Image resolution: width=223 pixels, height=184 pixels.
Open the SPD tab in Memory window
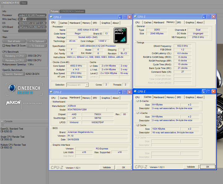click(x=179, y=22)
